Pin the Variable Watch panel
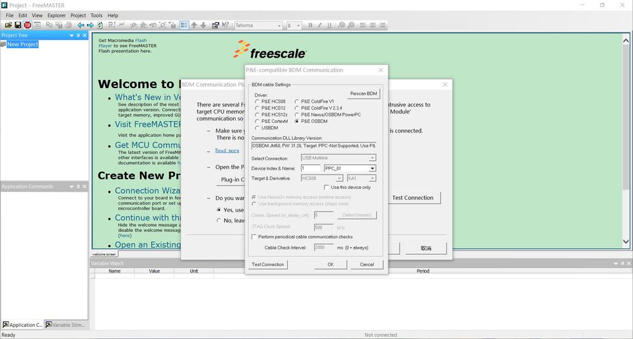 622,263
